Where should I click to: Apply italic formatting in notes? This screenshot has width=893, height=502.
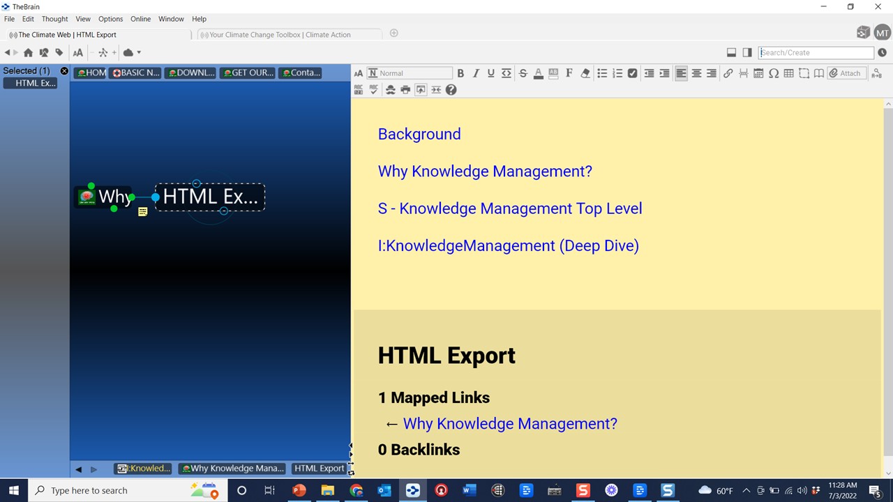pyautogui.click(x=476, y=73)
